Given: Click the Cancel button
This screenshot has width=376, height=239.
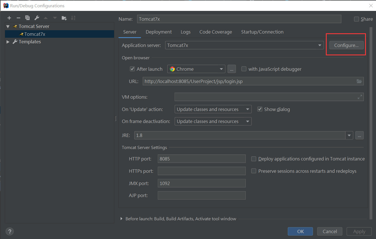Looking at the screenshot, I should pyautogui.click(x=330, y=231).
